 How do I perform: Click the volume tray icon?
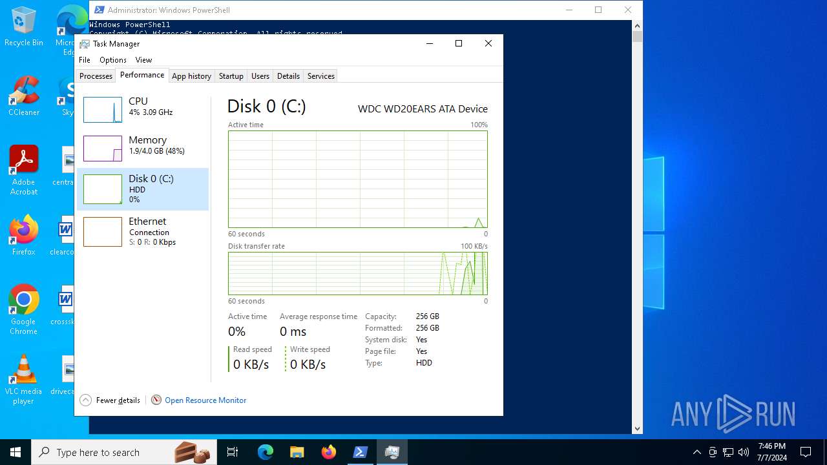coord(744,452)
